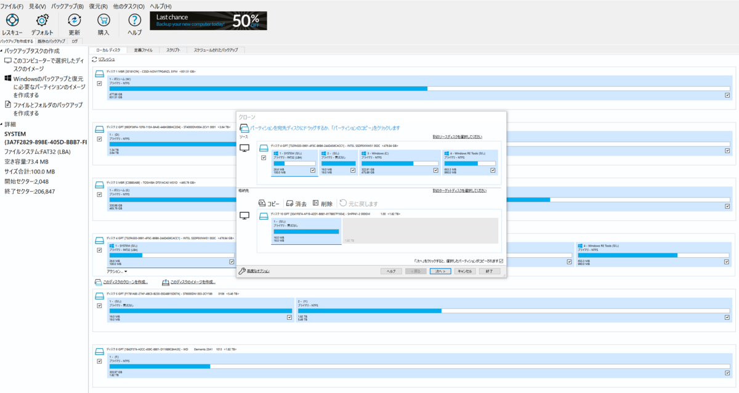Open the 他のタスク(O) menu

point(128,6)
